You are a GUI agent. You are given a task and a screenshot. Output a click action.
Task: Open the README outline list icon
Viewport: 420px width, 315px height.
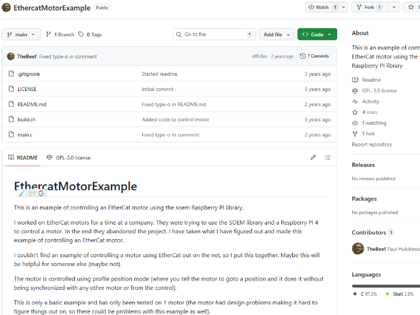327,157
